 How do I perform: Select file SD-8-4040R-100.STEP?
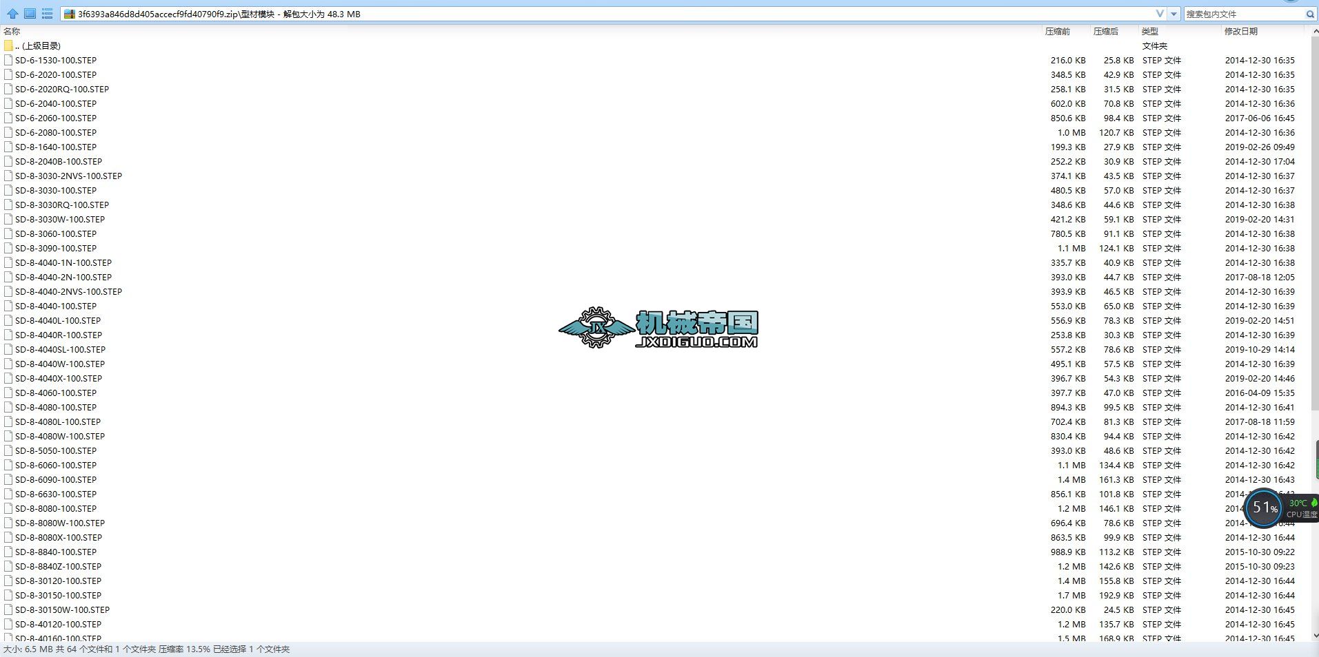coord(59,335)
